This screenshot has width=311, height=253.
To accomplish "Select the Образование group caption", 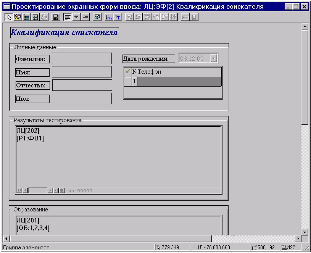I will pyautogui.click(x=31, y=209).
